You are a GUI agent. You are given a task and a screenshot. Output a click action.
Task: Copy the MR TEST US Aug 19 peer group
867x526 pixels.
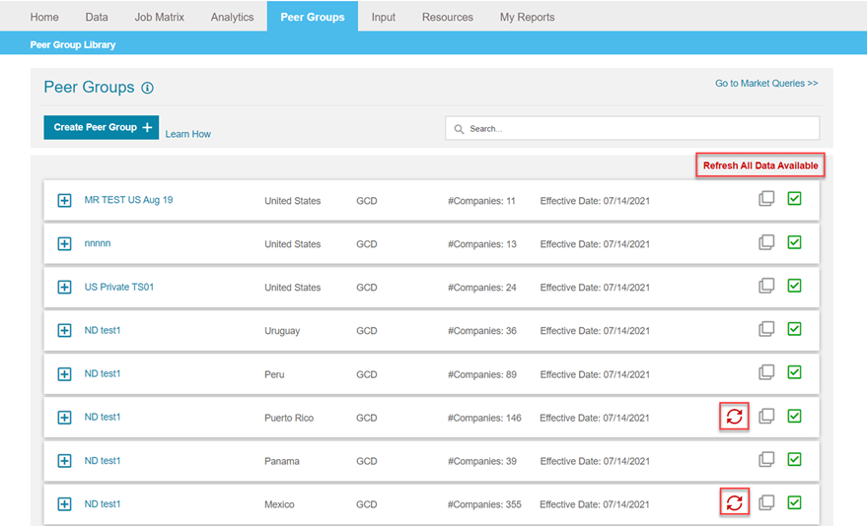point(766,199)
